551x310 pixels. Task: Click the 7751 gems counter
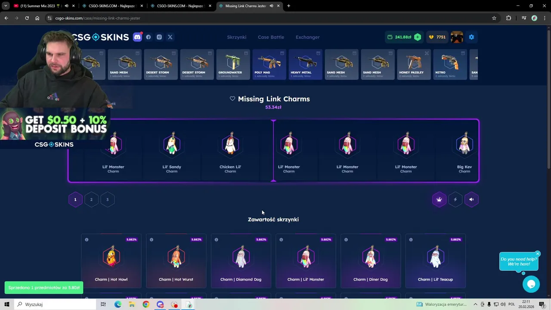[x=437, y=37]
